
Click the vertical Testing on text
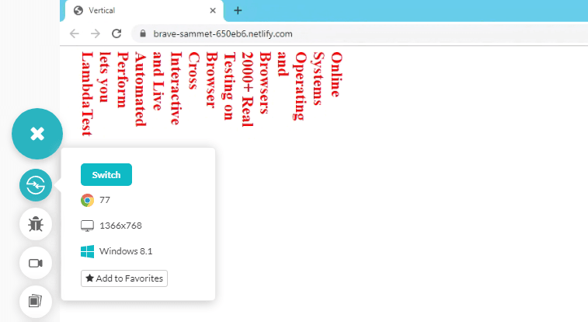(x=229, y=86)
